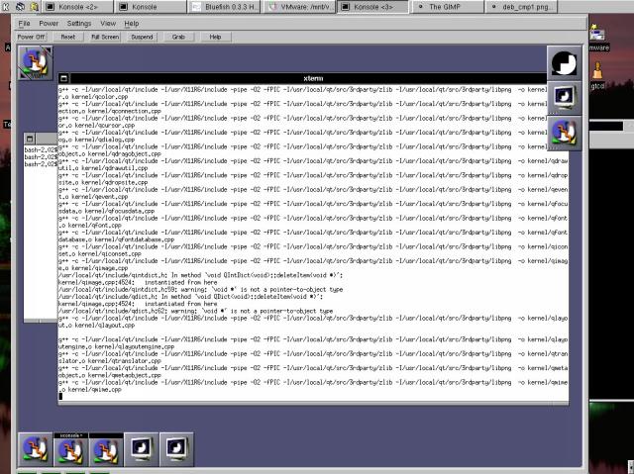The height and width of the screenshot is (474, 634).
Task: Click the Suspend toolbar button
Action: coord(142,37)
